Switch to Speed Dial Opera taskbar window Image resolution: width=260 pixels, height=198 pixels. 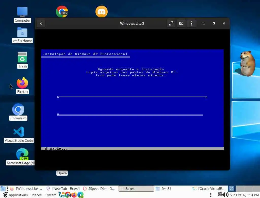click(x=100, y=189)
